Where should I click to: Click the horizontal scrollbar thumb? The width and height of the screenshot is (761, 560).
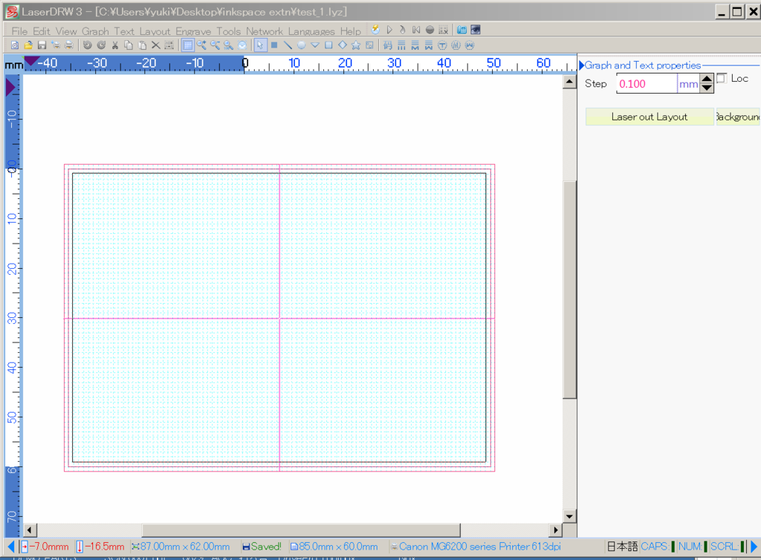pos(301,530)
